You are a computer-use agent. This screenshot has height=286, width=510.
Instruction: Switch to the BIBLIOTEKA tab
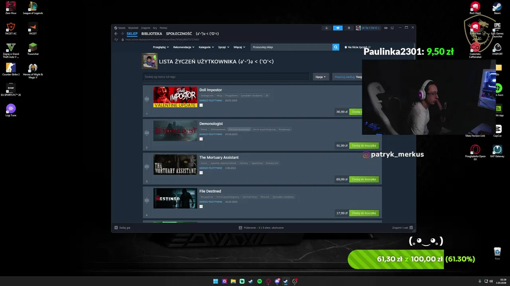click(151, 34)
